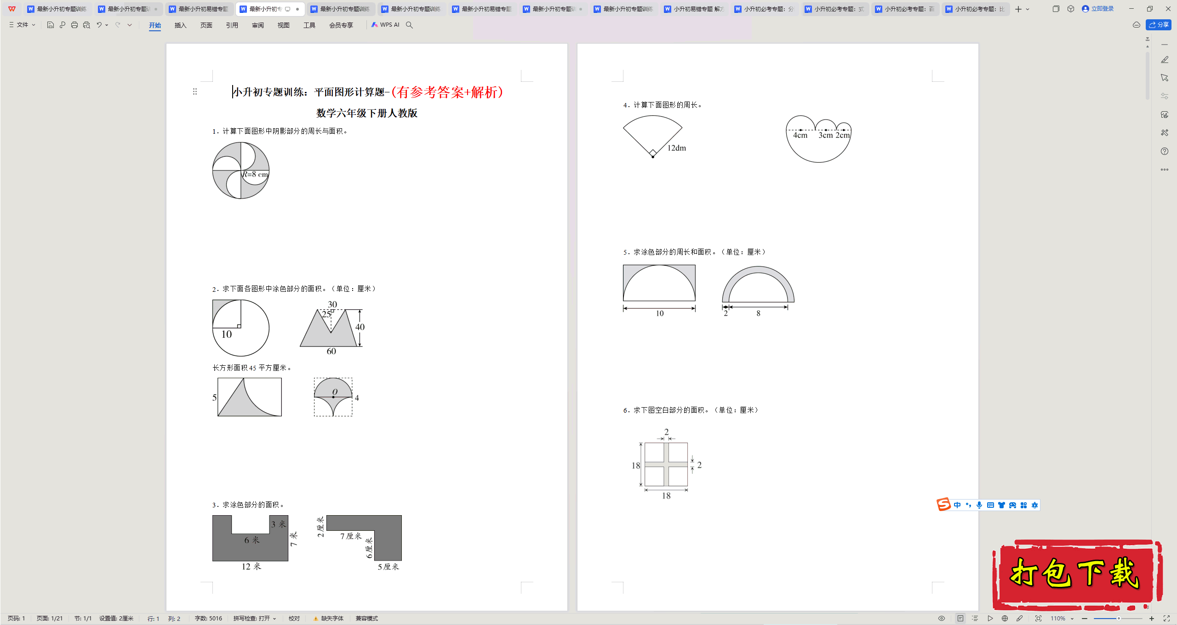Open the 文件 menu dropdown

pos(22,25)
